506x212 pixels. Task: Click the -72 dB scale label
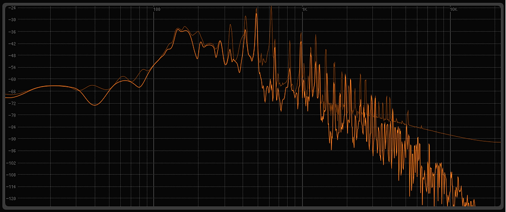13,104
